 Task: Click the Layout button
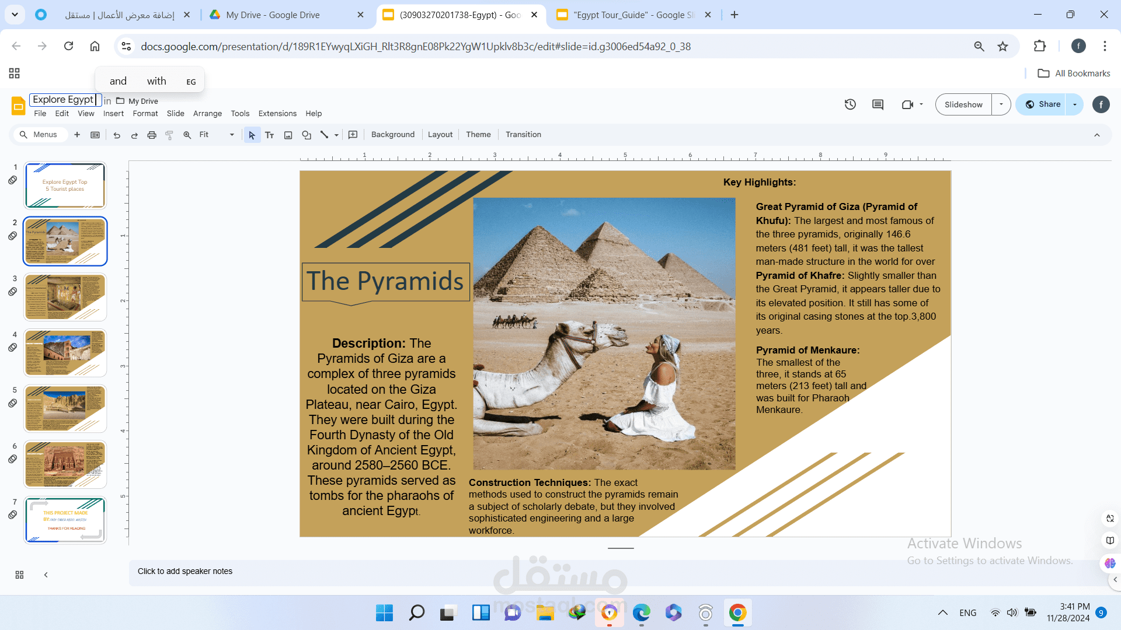(440, 135)
